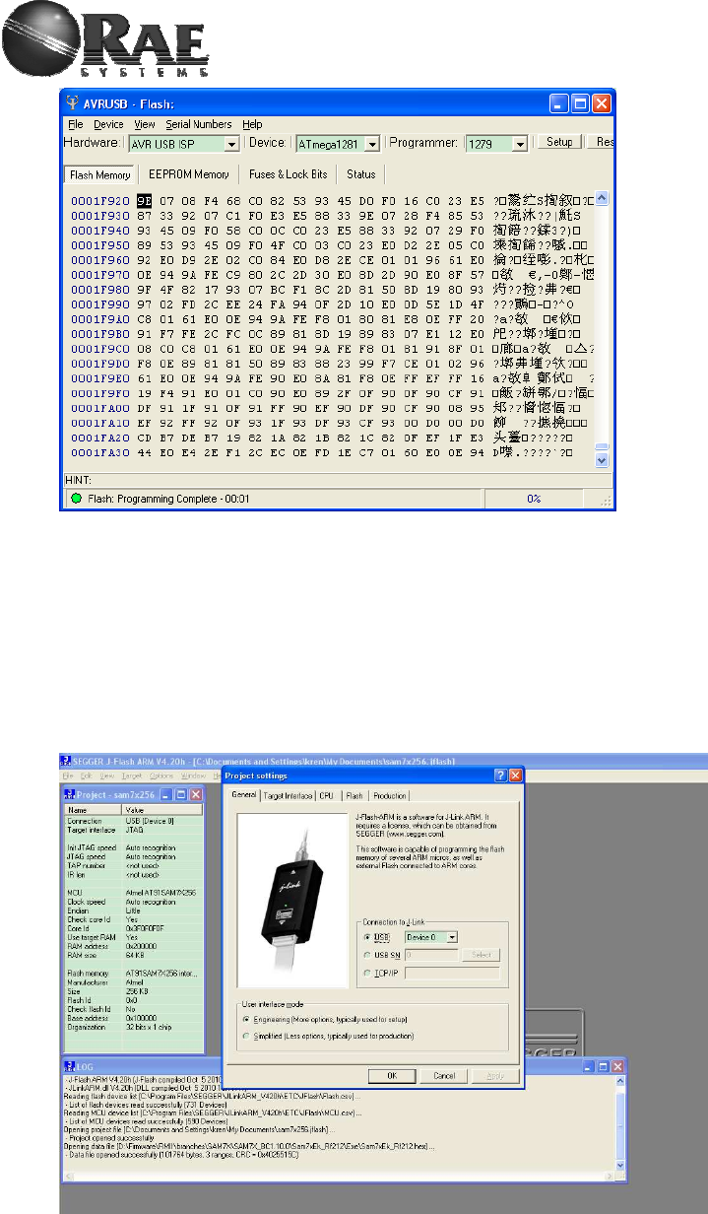Click the Name column header in Project window
This screenshot has height=1214, width=708.
(93, 809)
